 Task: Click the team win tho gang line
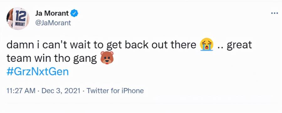(x=52, y=59)
